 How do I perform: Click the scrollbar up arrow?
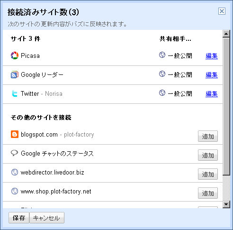[x=226, y=34]
